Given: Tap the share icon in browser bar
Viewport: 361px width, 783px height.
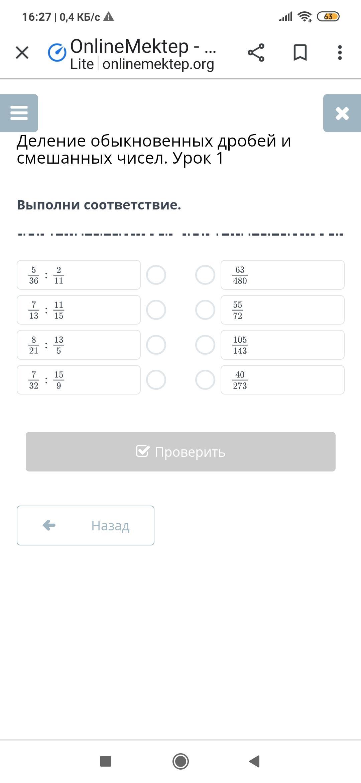Looking at the screenshot, I should [x=256, y=53].
